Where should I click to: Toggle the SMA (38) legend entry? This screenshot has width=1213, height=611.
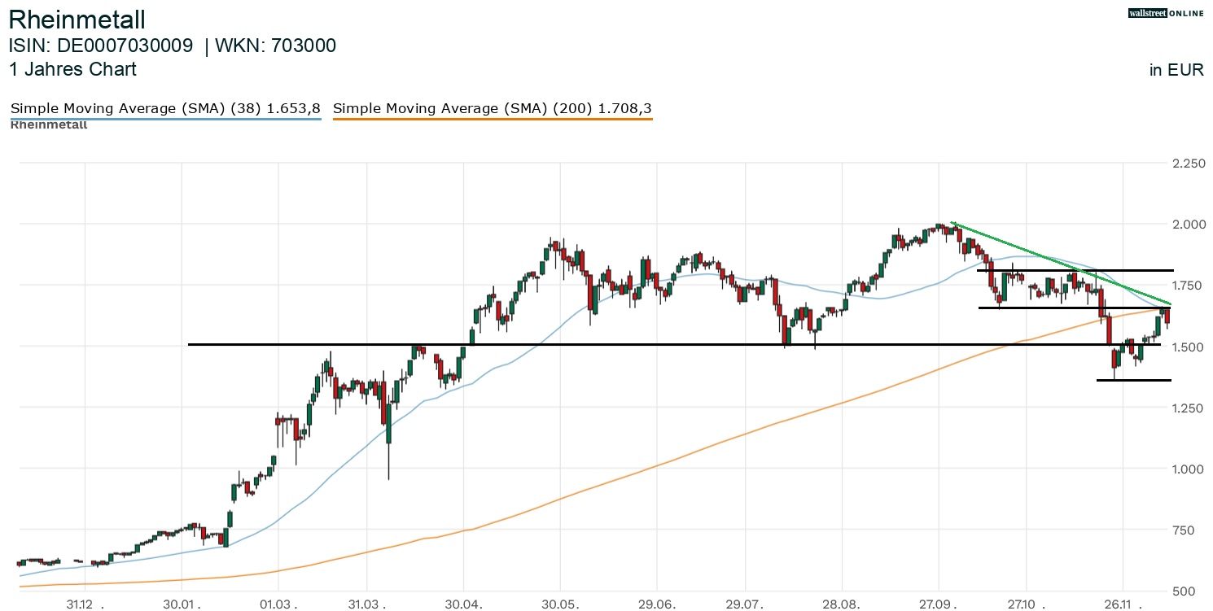[165, 108]
